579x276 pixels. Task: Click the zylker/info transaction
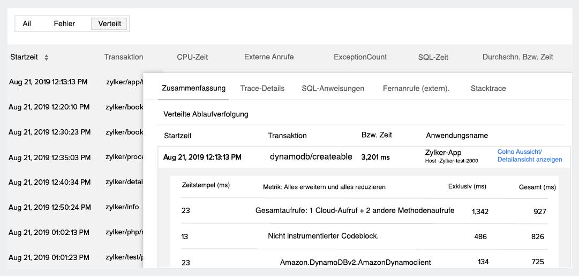coord(122,207)
